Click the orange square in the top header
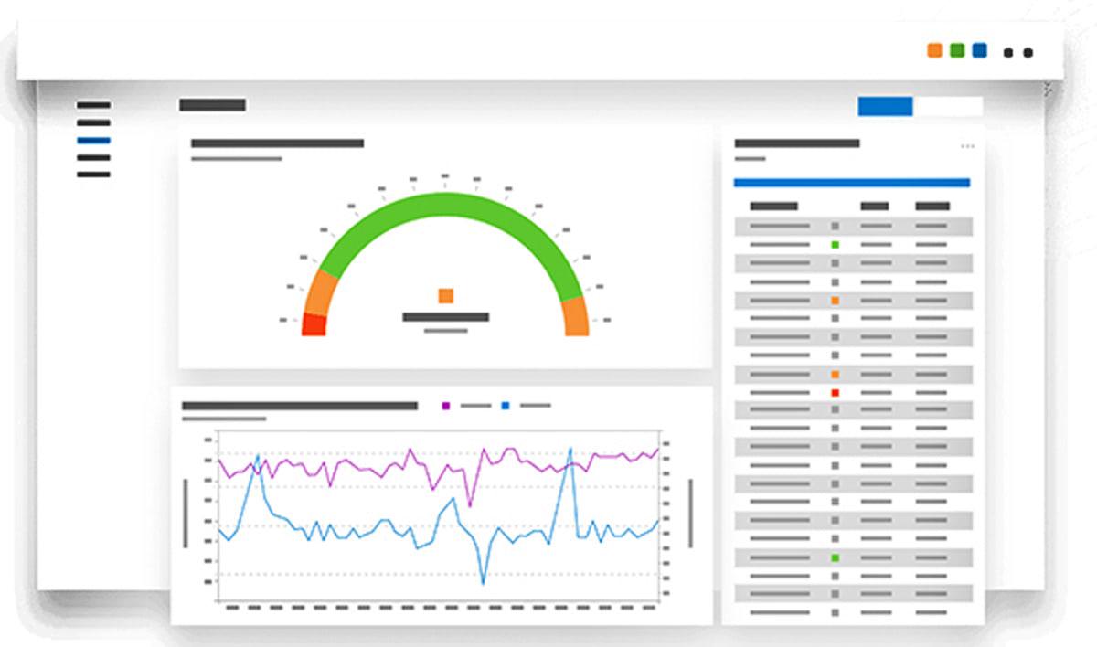Image resolution: width=1097 pixels, height=647 pixels. [934, 50]
